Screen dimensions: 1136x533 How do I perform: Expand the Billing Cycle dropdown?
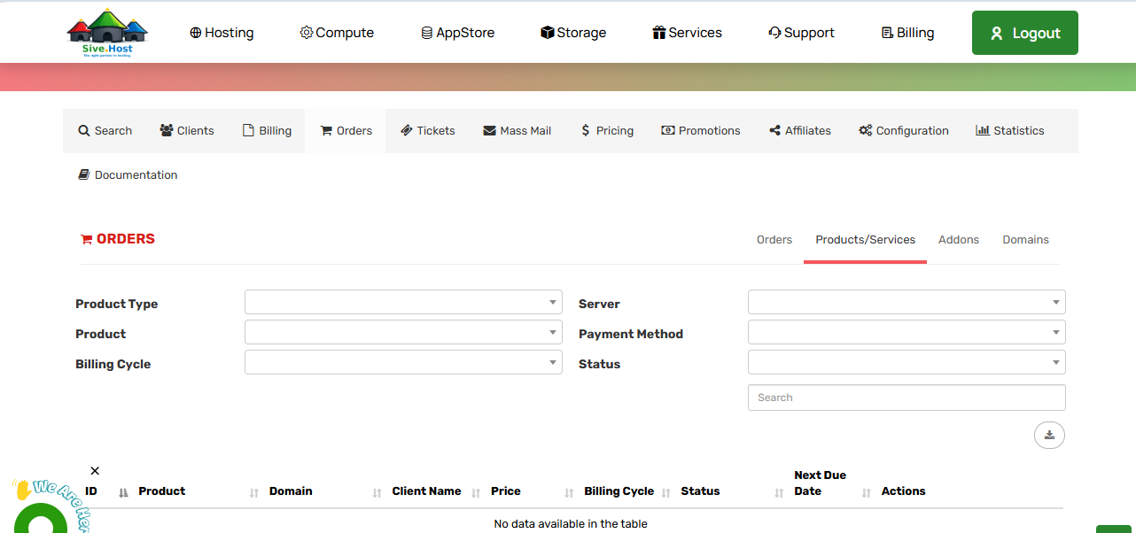pos(403,363)
